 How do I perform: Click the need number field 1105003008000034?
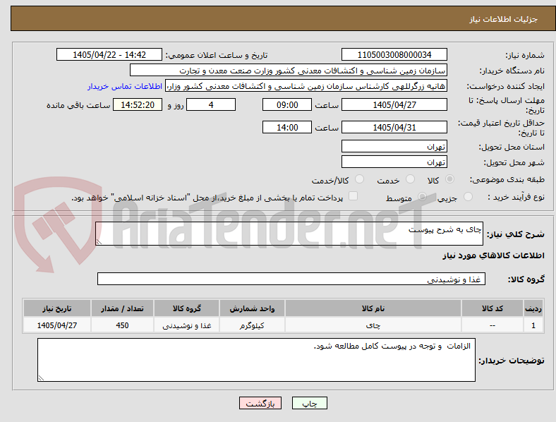[x=394, y=54]
